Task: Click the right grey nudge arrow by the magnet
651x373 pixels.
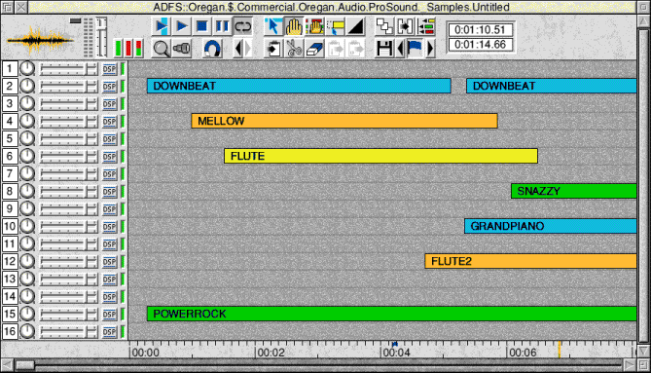Action: [248, 49]
